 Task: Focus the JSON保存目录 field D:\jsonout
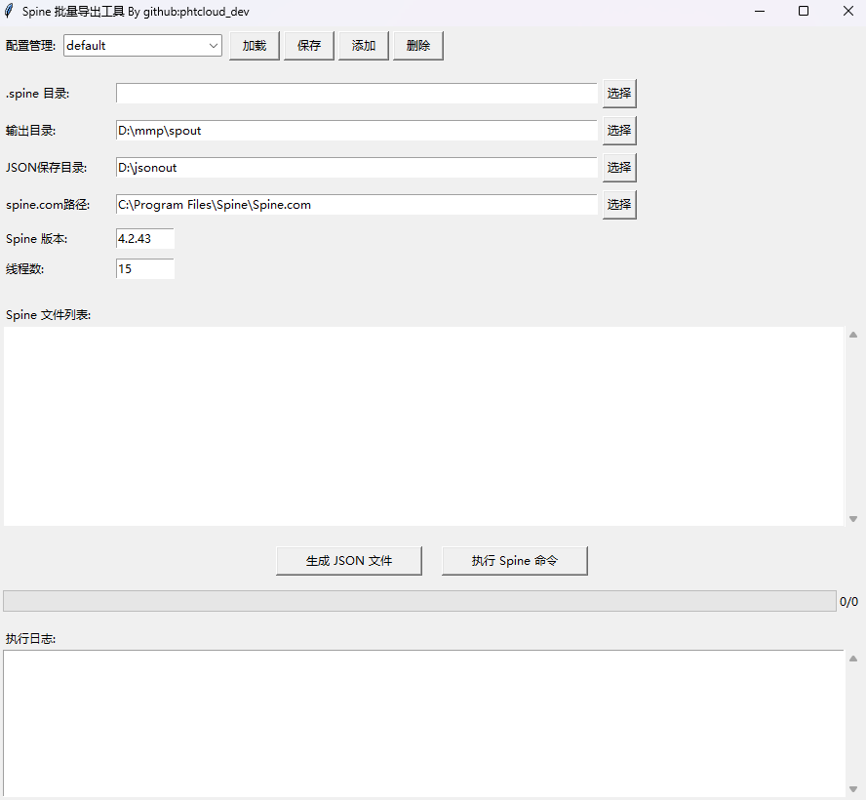[357, 168]
